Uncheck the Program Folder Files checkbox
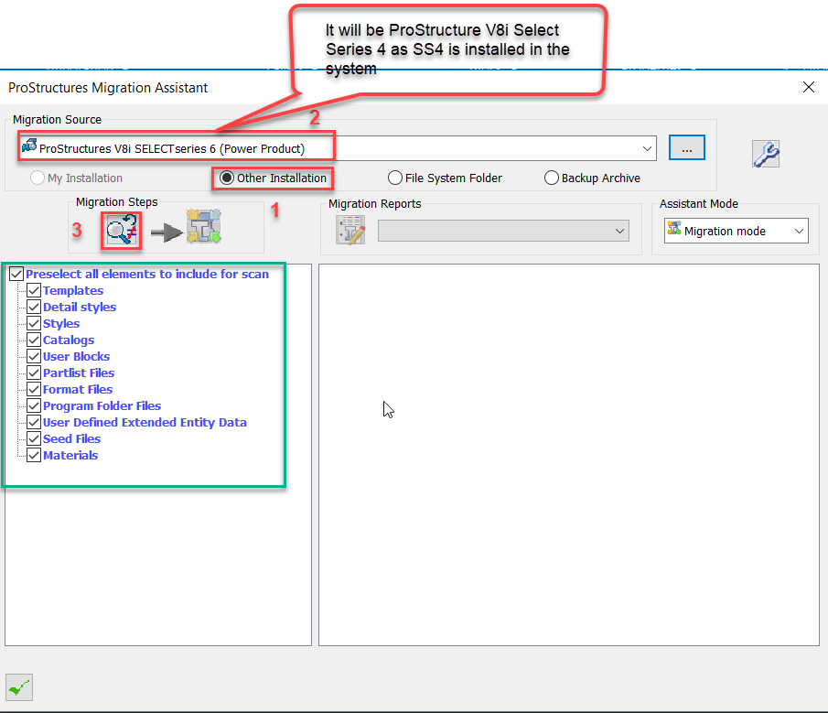This screenshot has width=828, height=713. click(34, 405)
